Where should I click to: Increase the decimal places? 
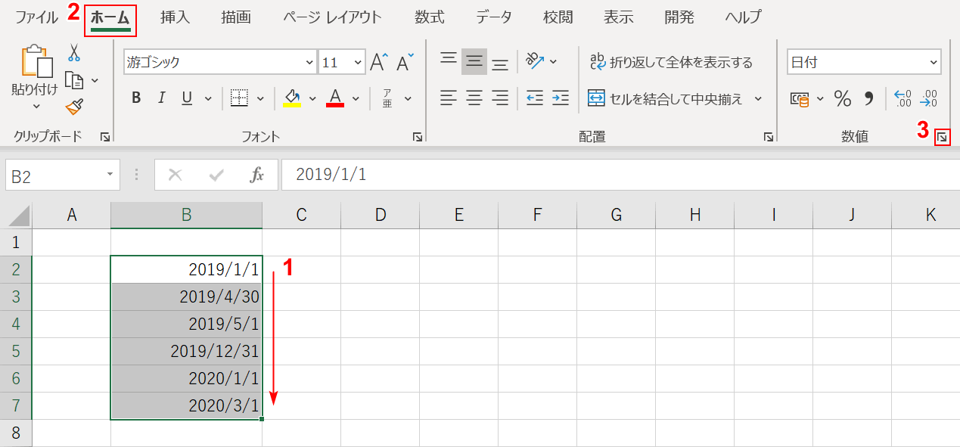[x=905, y=98]
